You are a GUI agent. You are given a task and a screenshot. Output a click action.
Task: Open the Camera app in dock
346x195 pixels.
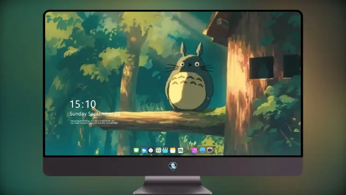coord(210,150)
